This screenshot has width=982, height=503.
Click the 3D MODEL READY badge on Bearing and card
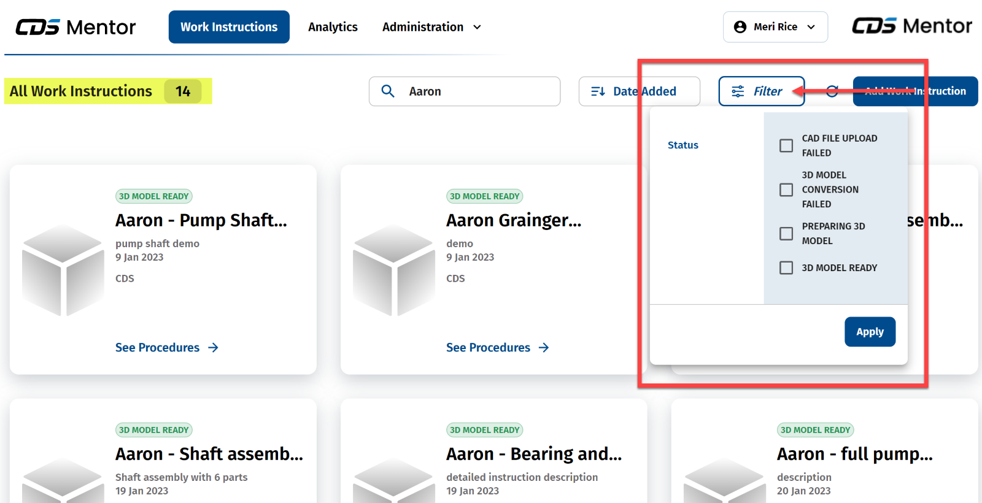click(485, 430)
